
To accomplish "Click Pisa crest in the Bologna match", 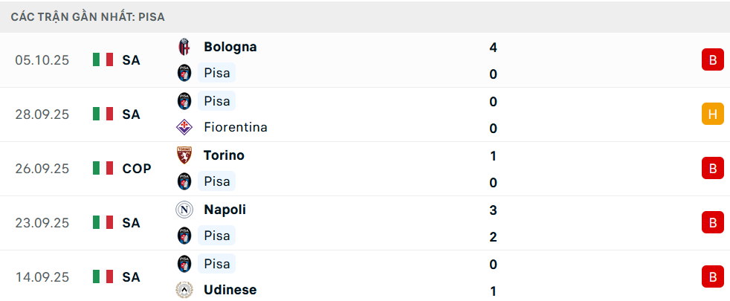I will (x=184, y=73).
